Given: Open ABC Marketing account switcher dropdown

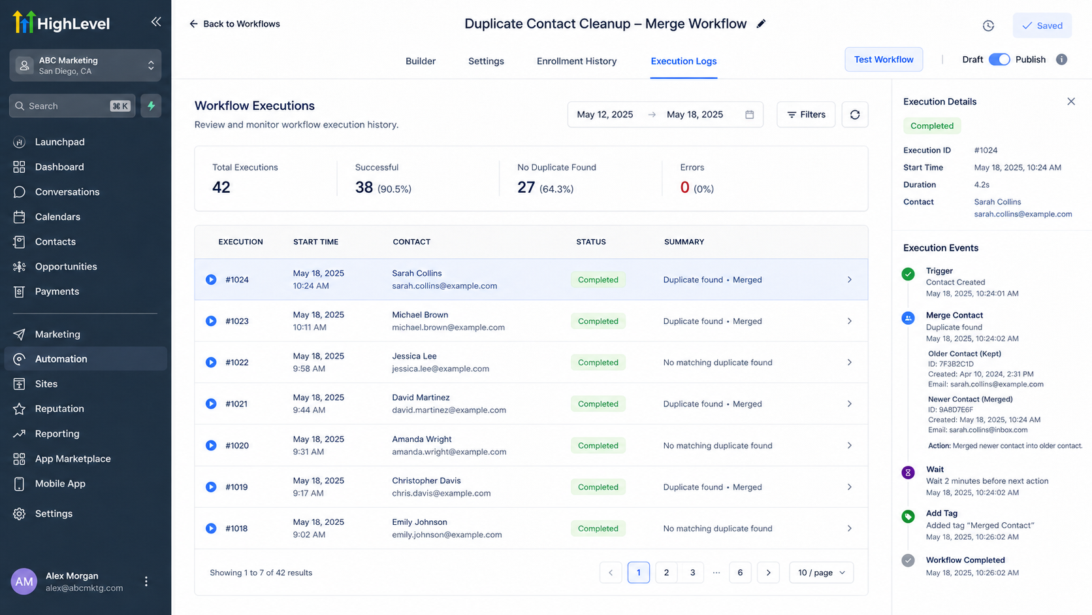Looking at the screenshot, I should (x=86, y=65).
